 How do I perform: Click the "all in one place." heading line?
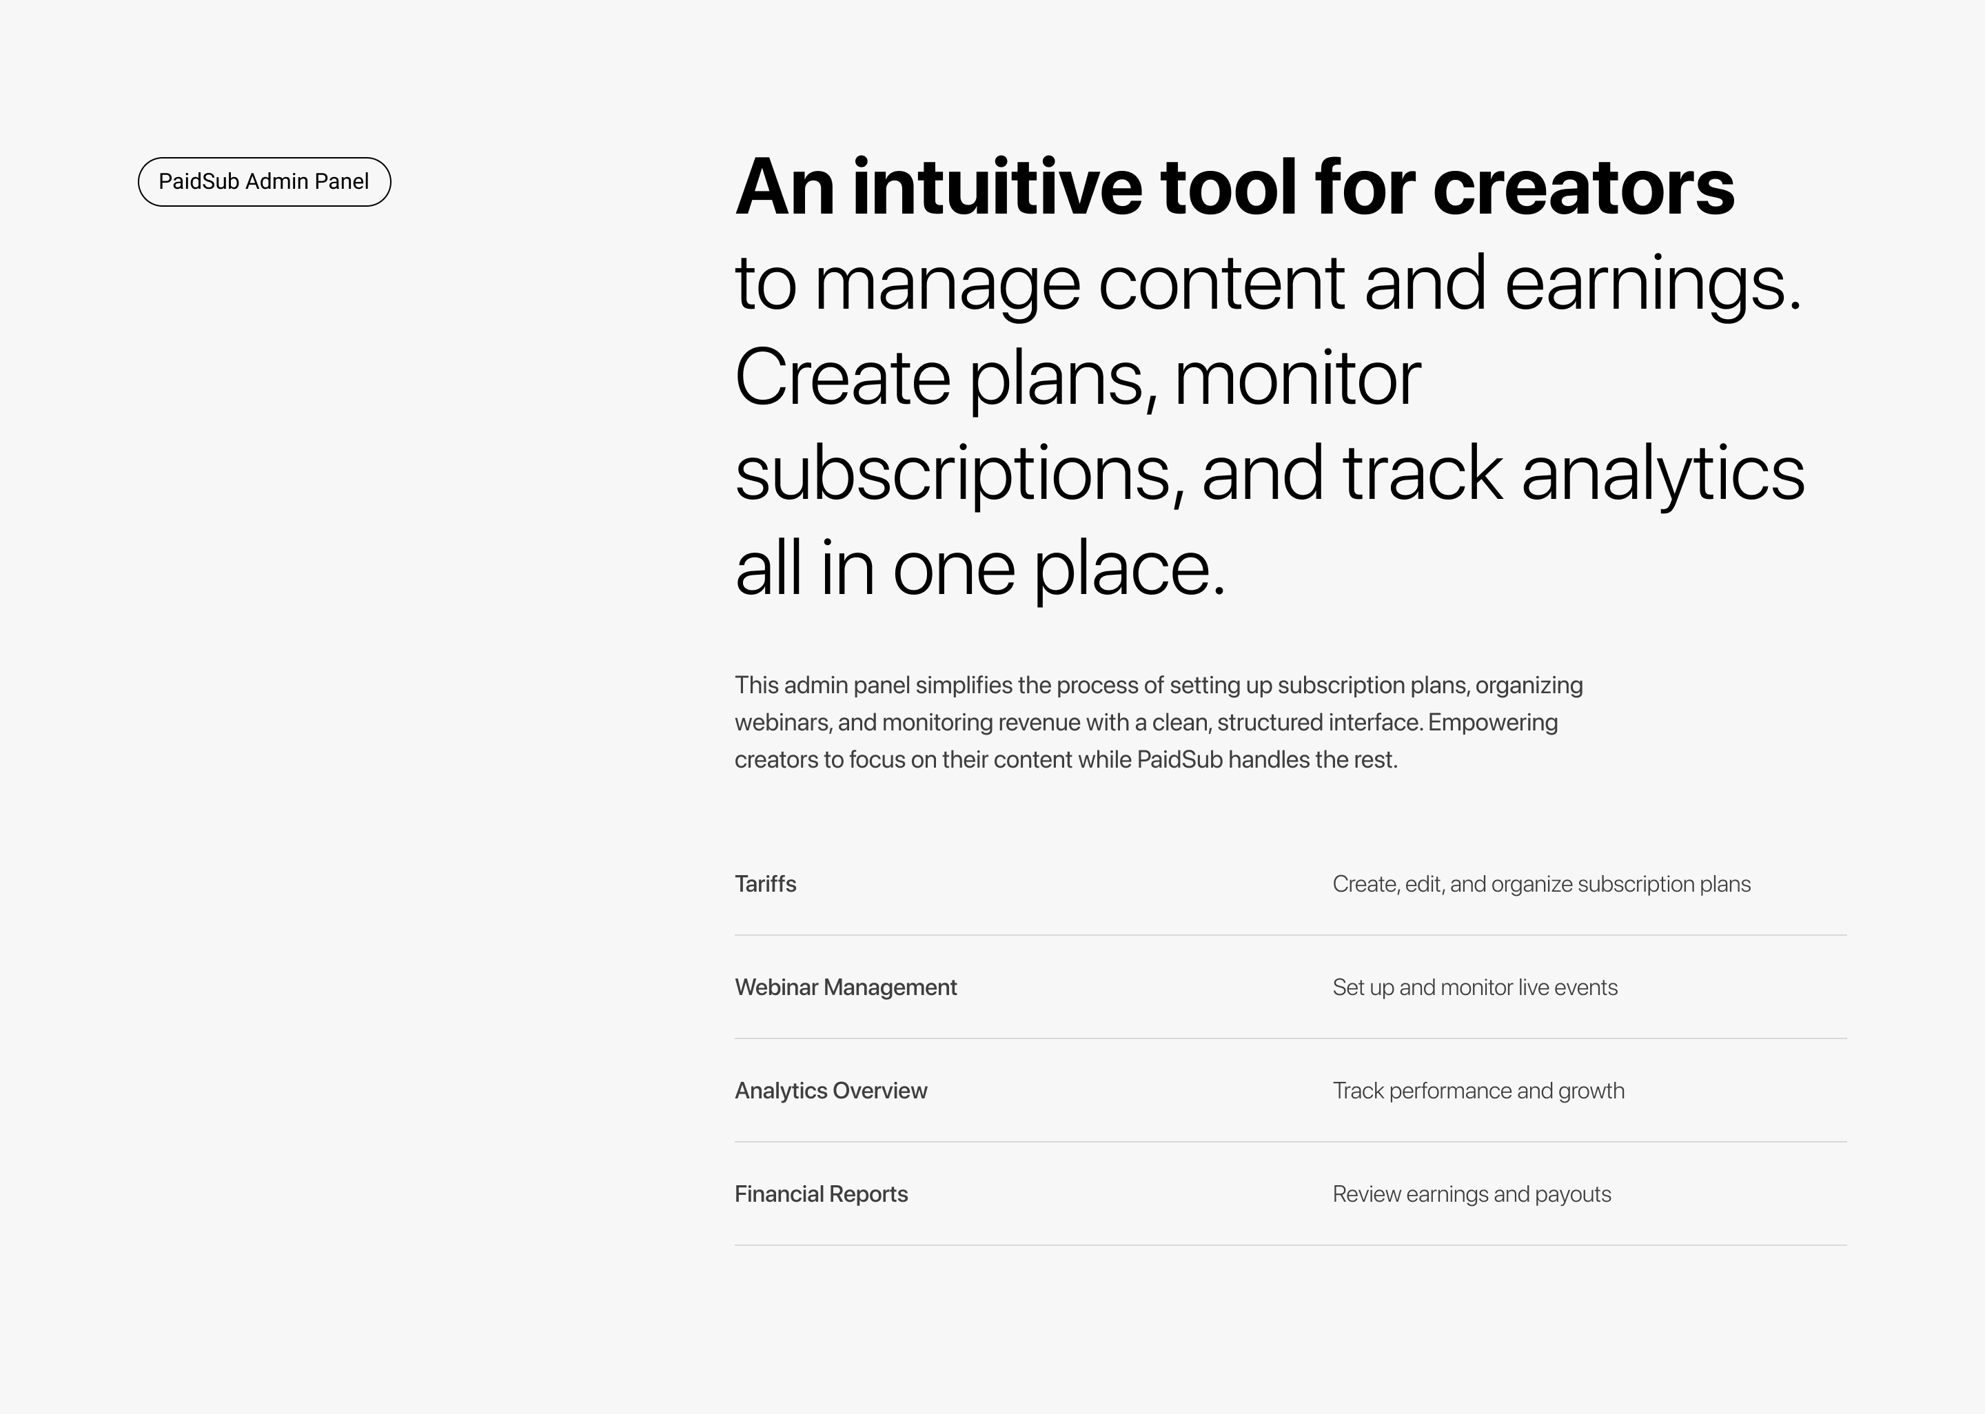tap(979, 568)
